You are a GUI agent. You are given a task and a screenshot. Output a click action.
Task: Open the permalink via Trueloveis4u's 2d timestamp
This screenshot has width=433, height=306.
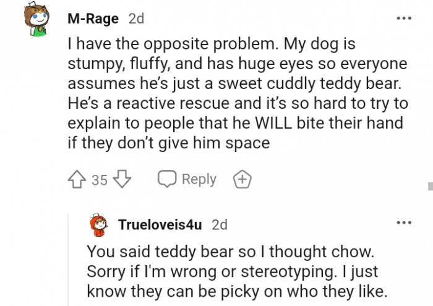pos(220,224)
